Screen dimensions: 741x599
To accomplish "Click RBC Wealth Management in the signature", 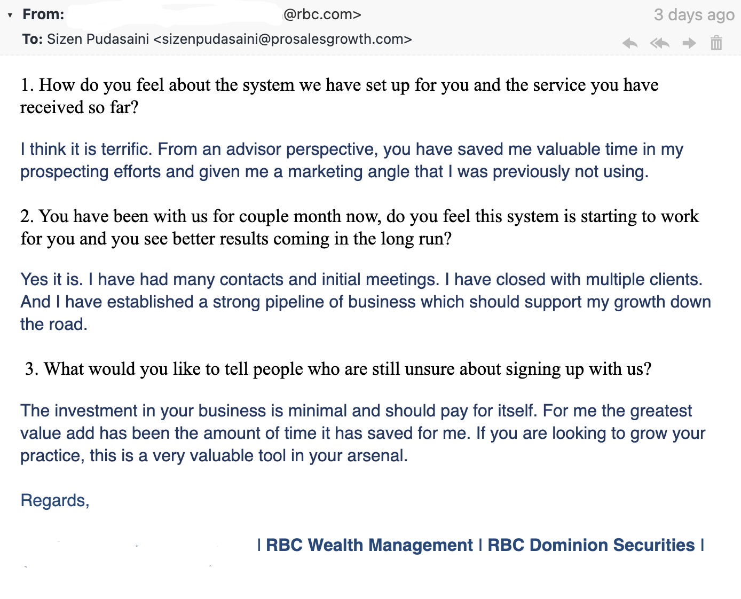I will coord(369,545).
